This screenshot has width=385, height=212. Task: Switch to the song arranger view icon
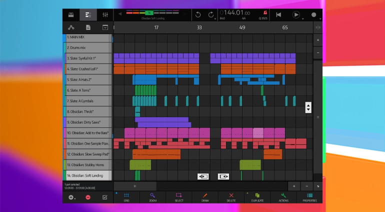[88, 15]
